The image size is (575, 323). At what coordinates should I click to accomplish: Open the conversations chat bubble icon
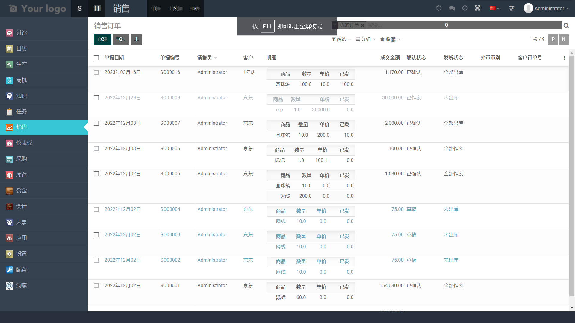pyautogui.click(x=452, y=8)
